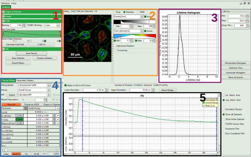Viewport: 251px width, 157px height.
Task: Open the Fast Lifetime[ns] dropdown
Action: [x=142, y=31]
